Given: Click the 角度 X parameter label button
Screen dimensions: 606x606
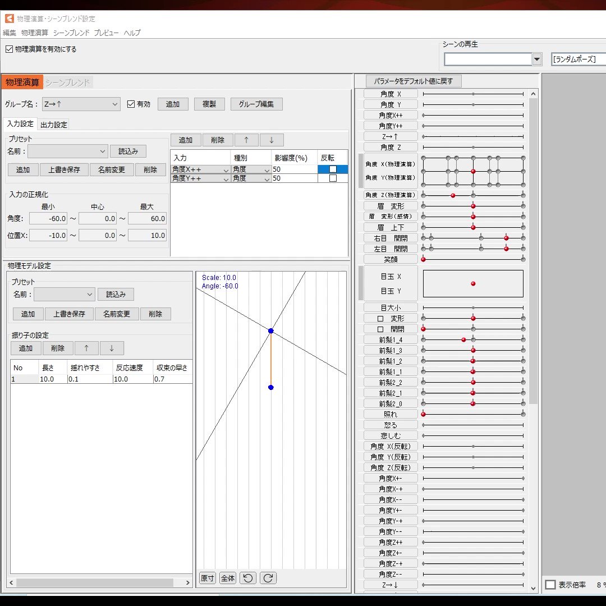Looking at the screenshot, I should pyautogui.click(x=391, y=94).
